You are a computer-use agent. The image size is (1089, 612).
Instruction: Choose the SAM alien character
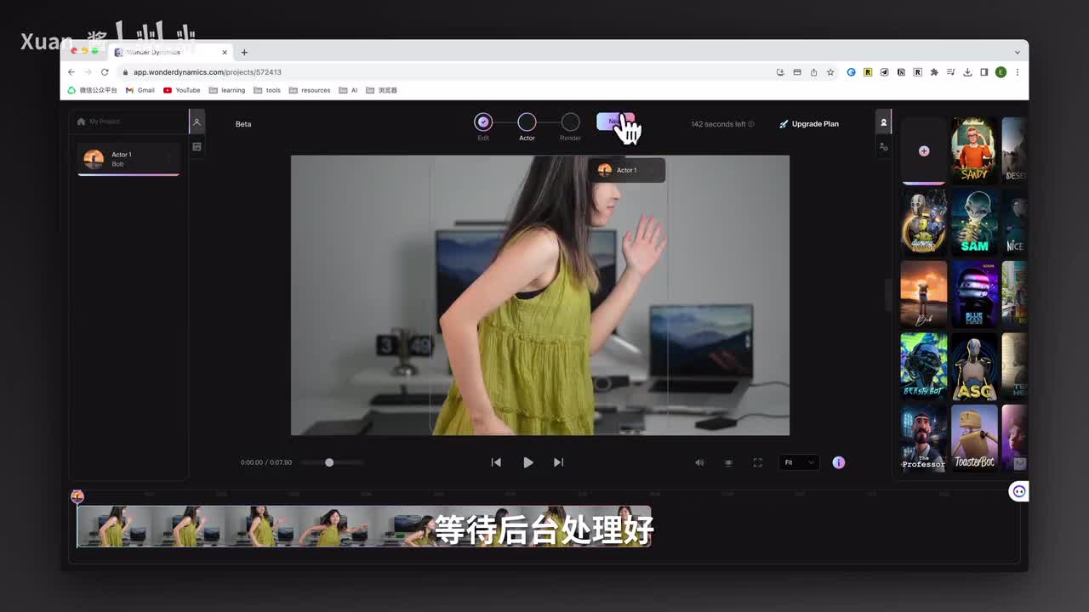pos(974,221)
